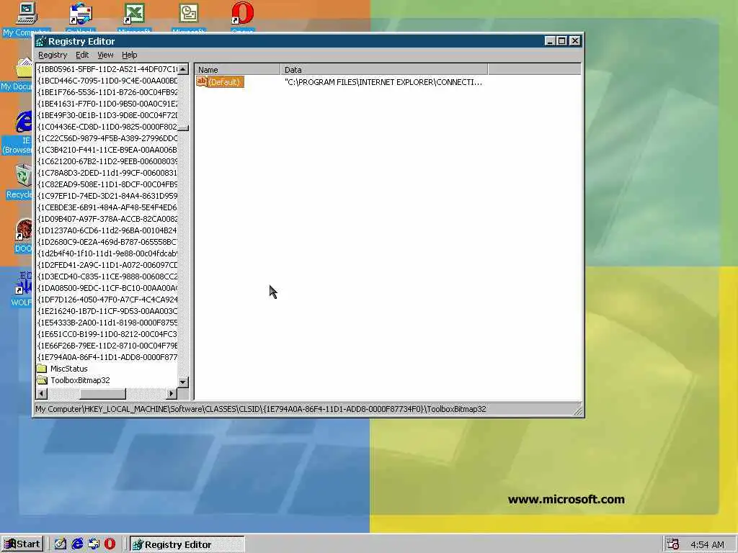
Task: Select key {1C78A8D3-2DED-11d1-99CF
Action: 107,173
